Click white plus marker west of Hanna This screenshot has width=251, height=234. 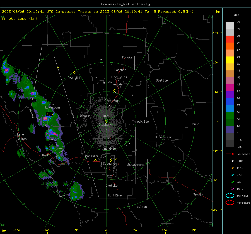point(158,112)
